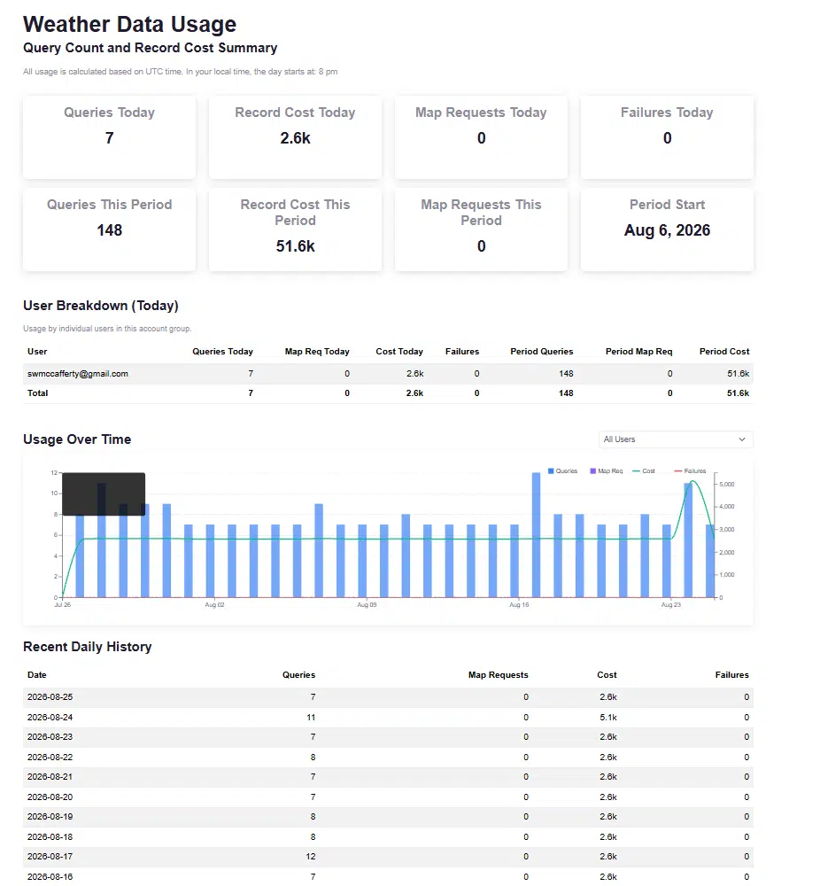820x886 pixels.
Task: Toggle the Queries legend swatch in chart
Action: coord(551,471)
